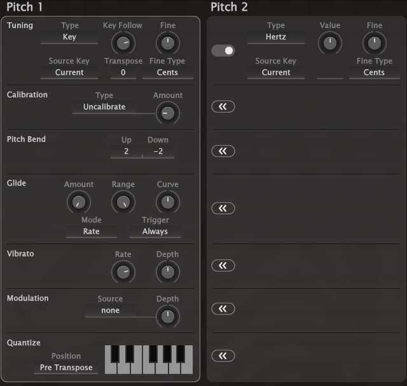Click the Pitch Bend Up value field
The width and height of the screenshot is (407, 386).
126,151
